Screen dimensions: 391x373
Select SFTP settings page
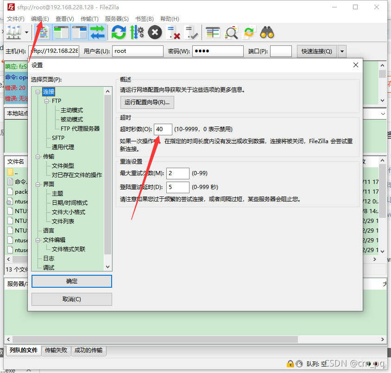coord(58,138)
